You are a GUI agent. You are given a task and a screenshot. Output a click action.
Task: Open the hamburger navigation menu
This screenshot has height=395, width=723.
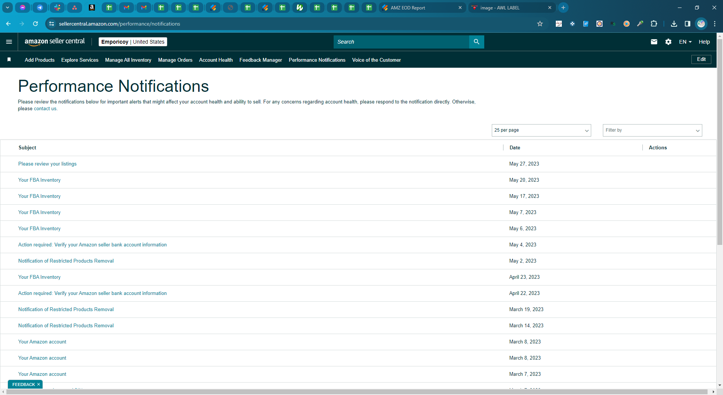pos(9,42)
